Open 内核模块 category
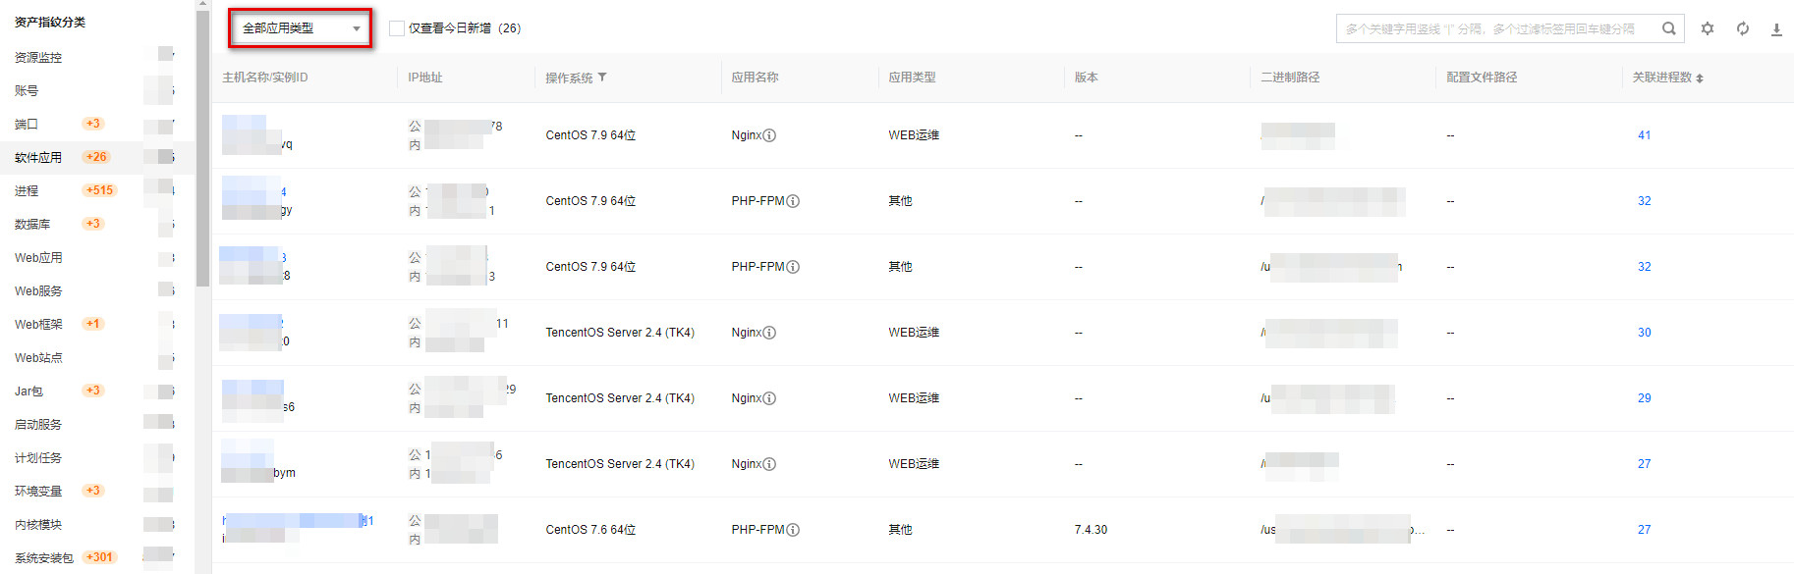 tap(38, 524)
